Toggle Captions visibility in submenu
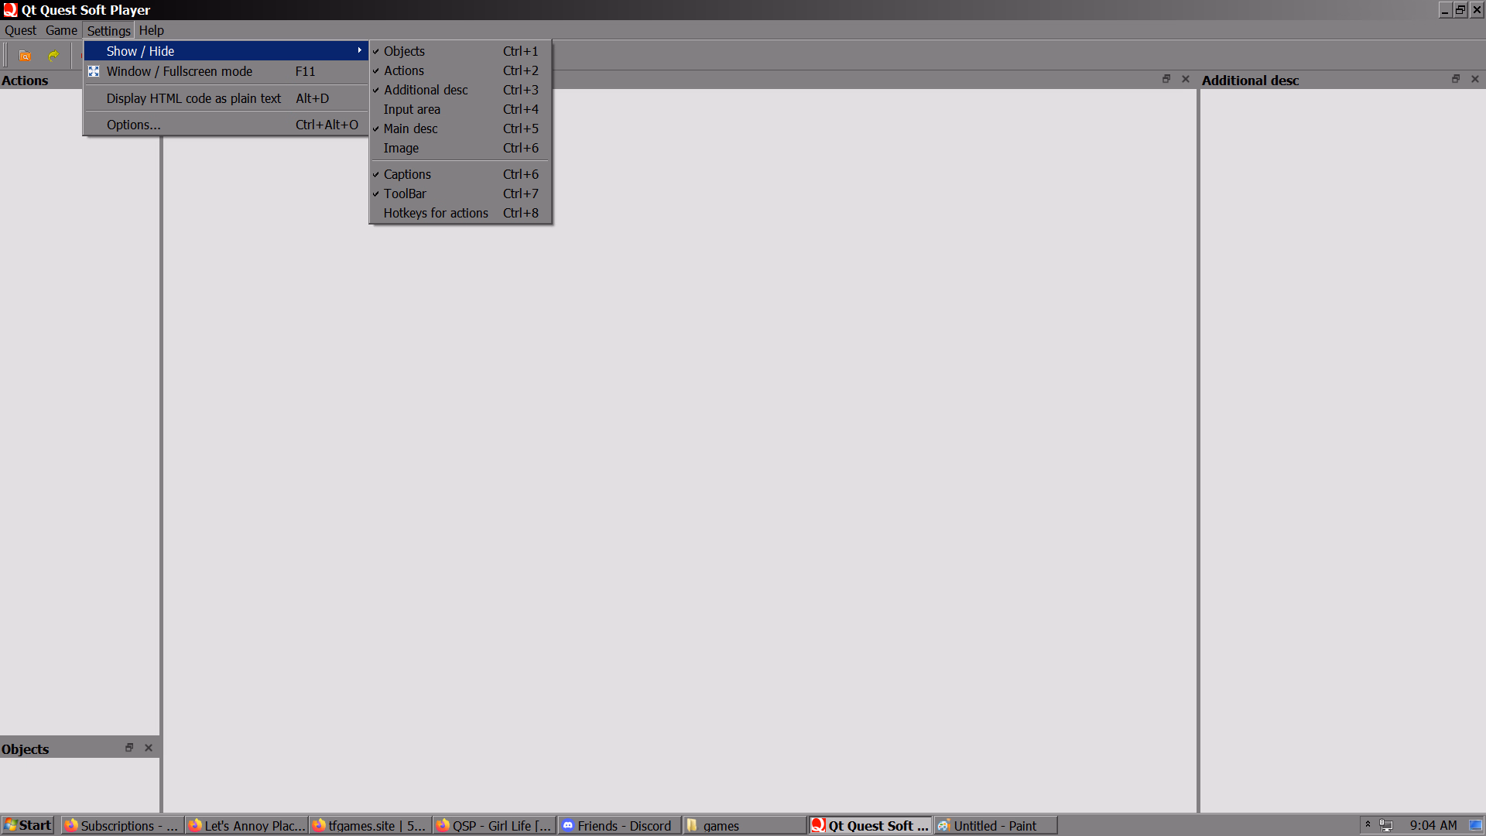The image size is (1486, 836). pos(407,174)
